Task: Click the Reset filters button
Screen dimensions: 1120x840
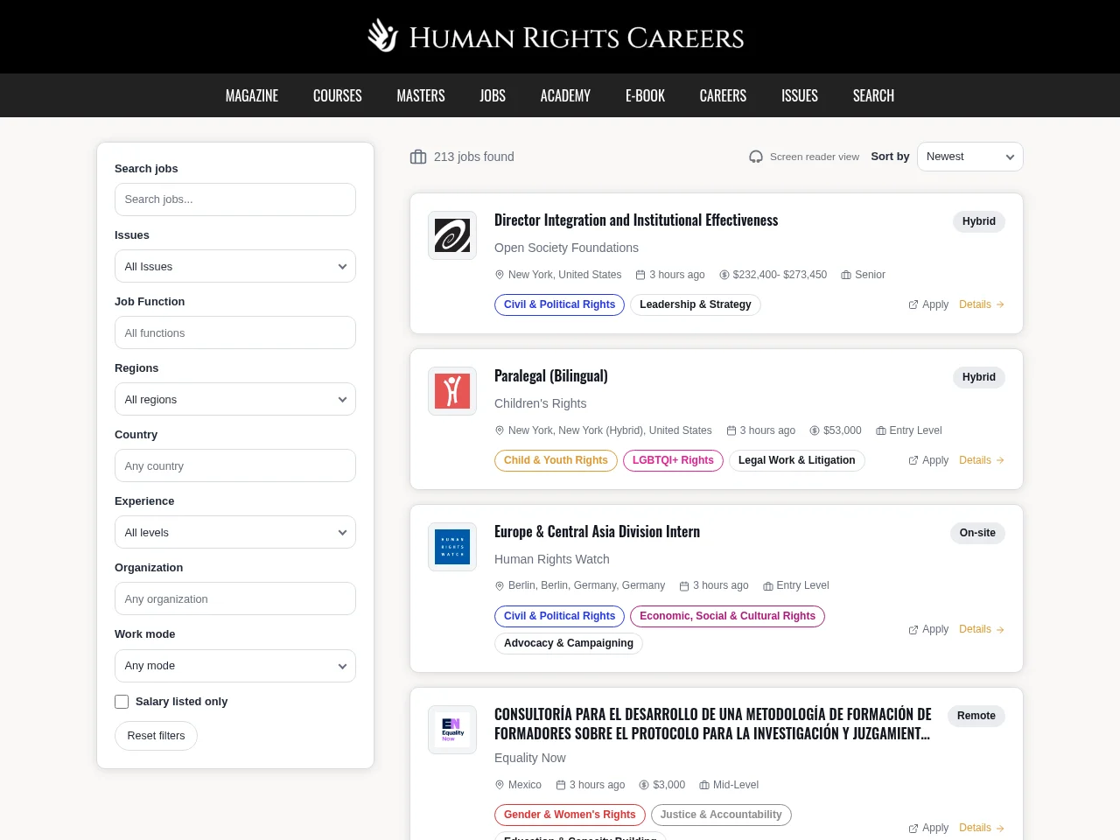Action: point(156,736)
